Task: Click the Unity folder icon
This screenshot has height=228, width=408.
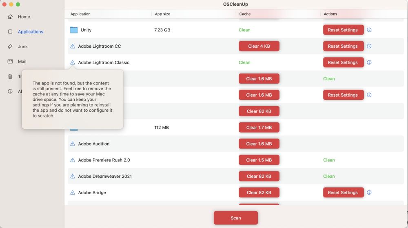Action: coord(74,30)
